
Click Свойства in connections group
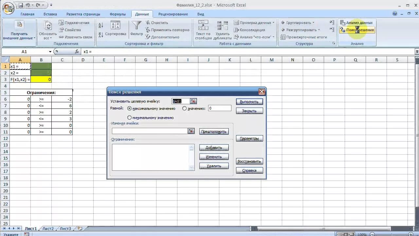(70, 30)
